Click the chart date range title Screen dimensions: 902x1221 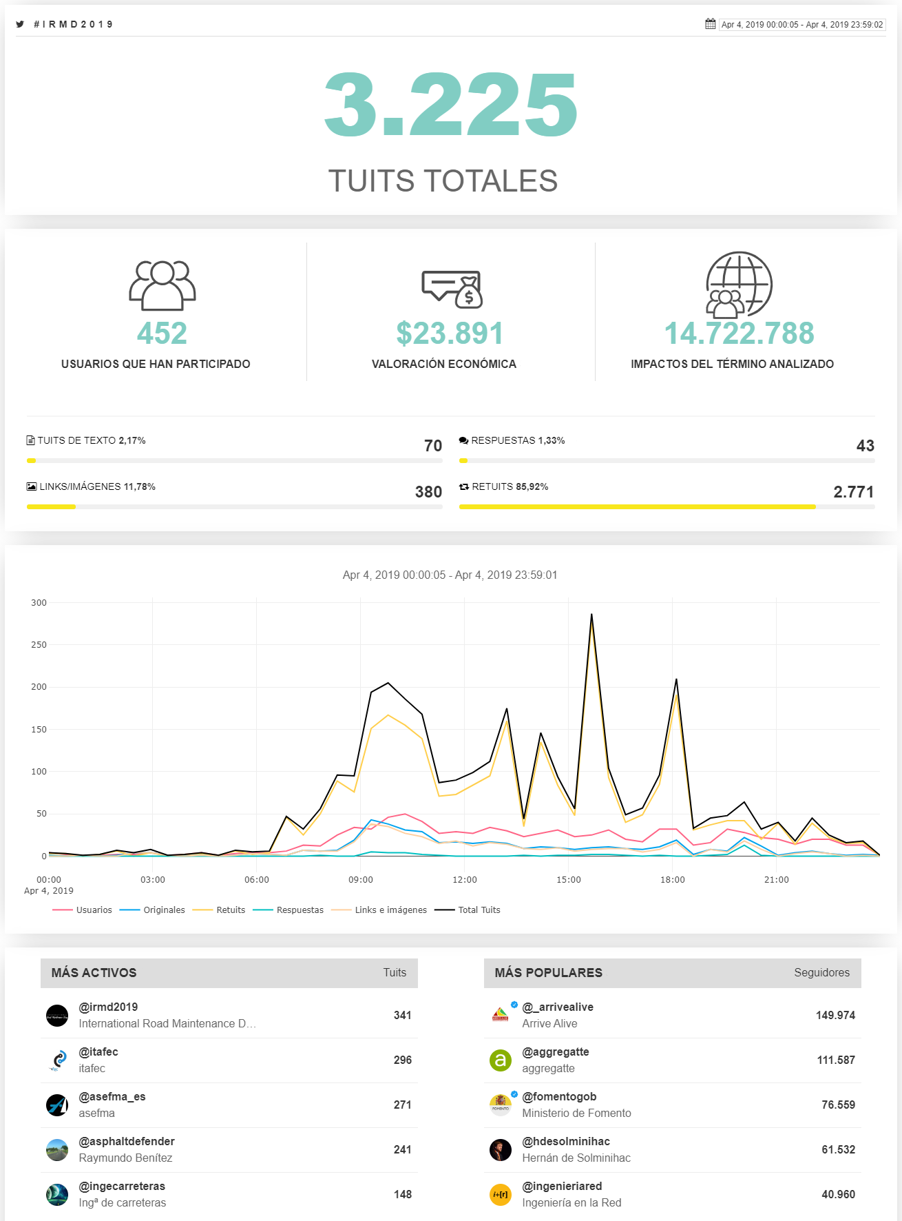[450, 575]
